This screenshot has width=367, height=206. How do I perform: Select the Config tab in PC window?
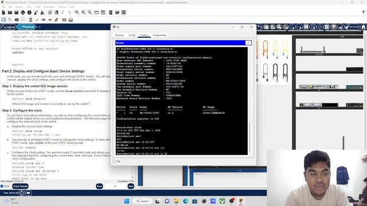132,35
